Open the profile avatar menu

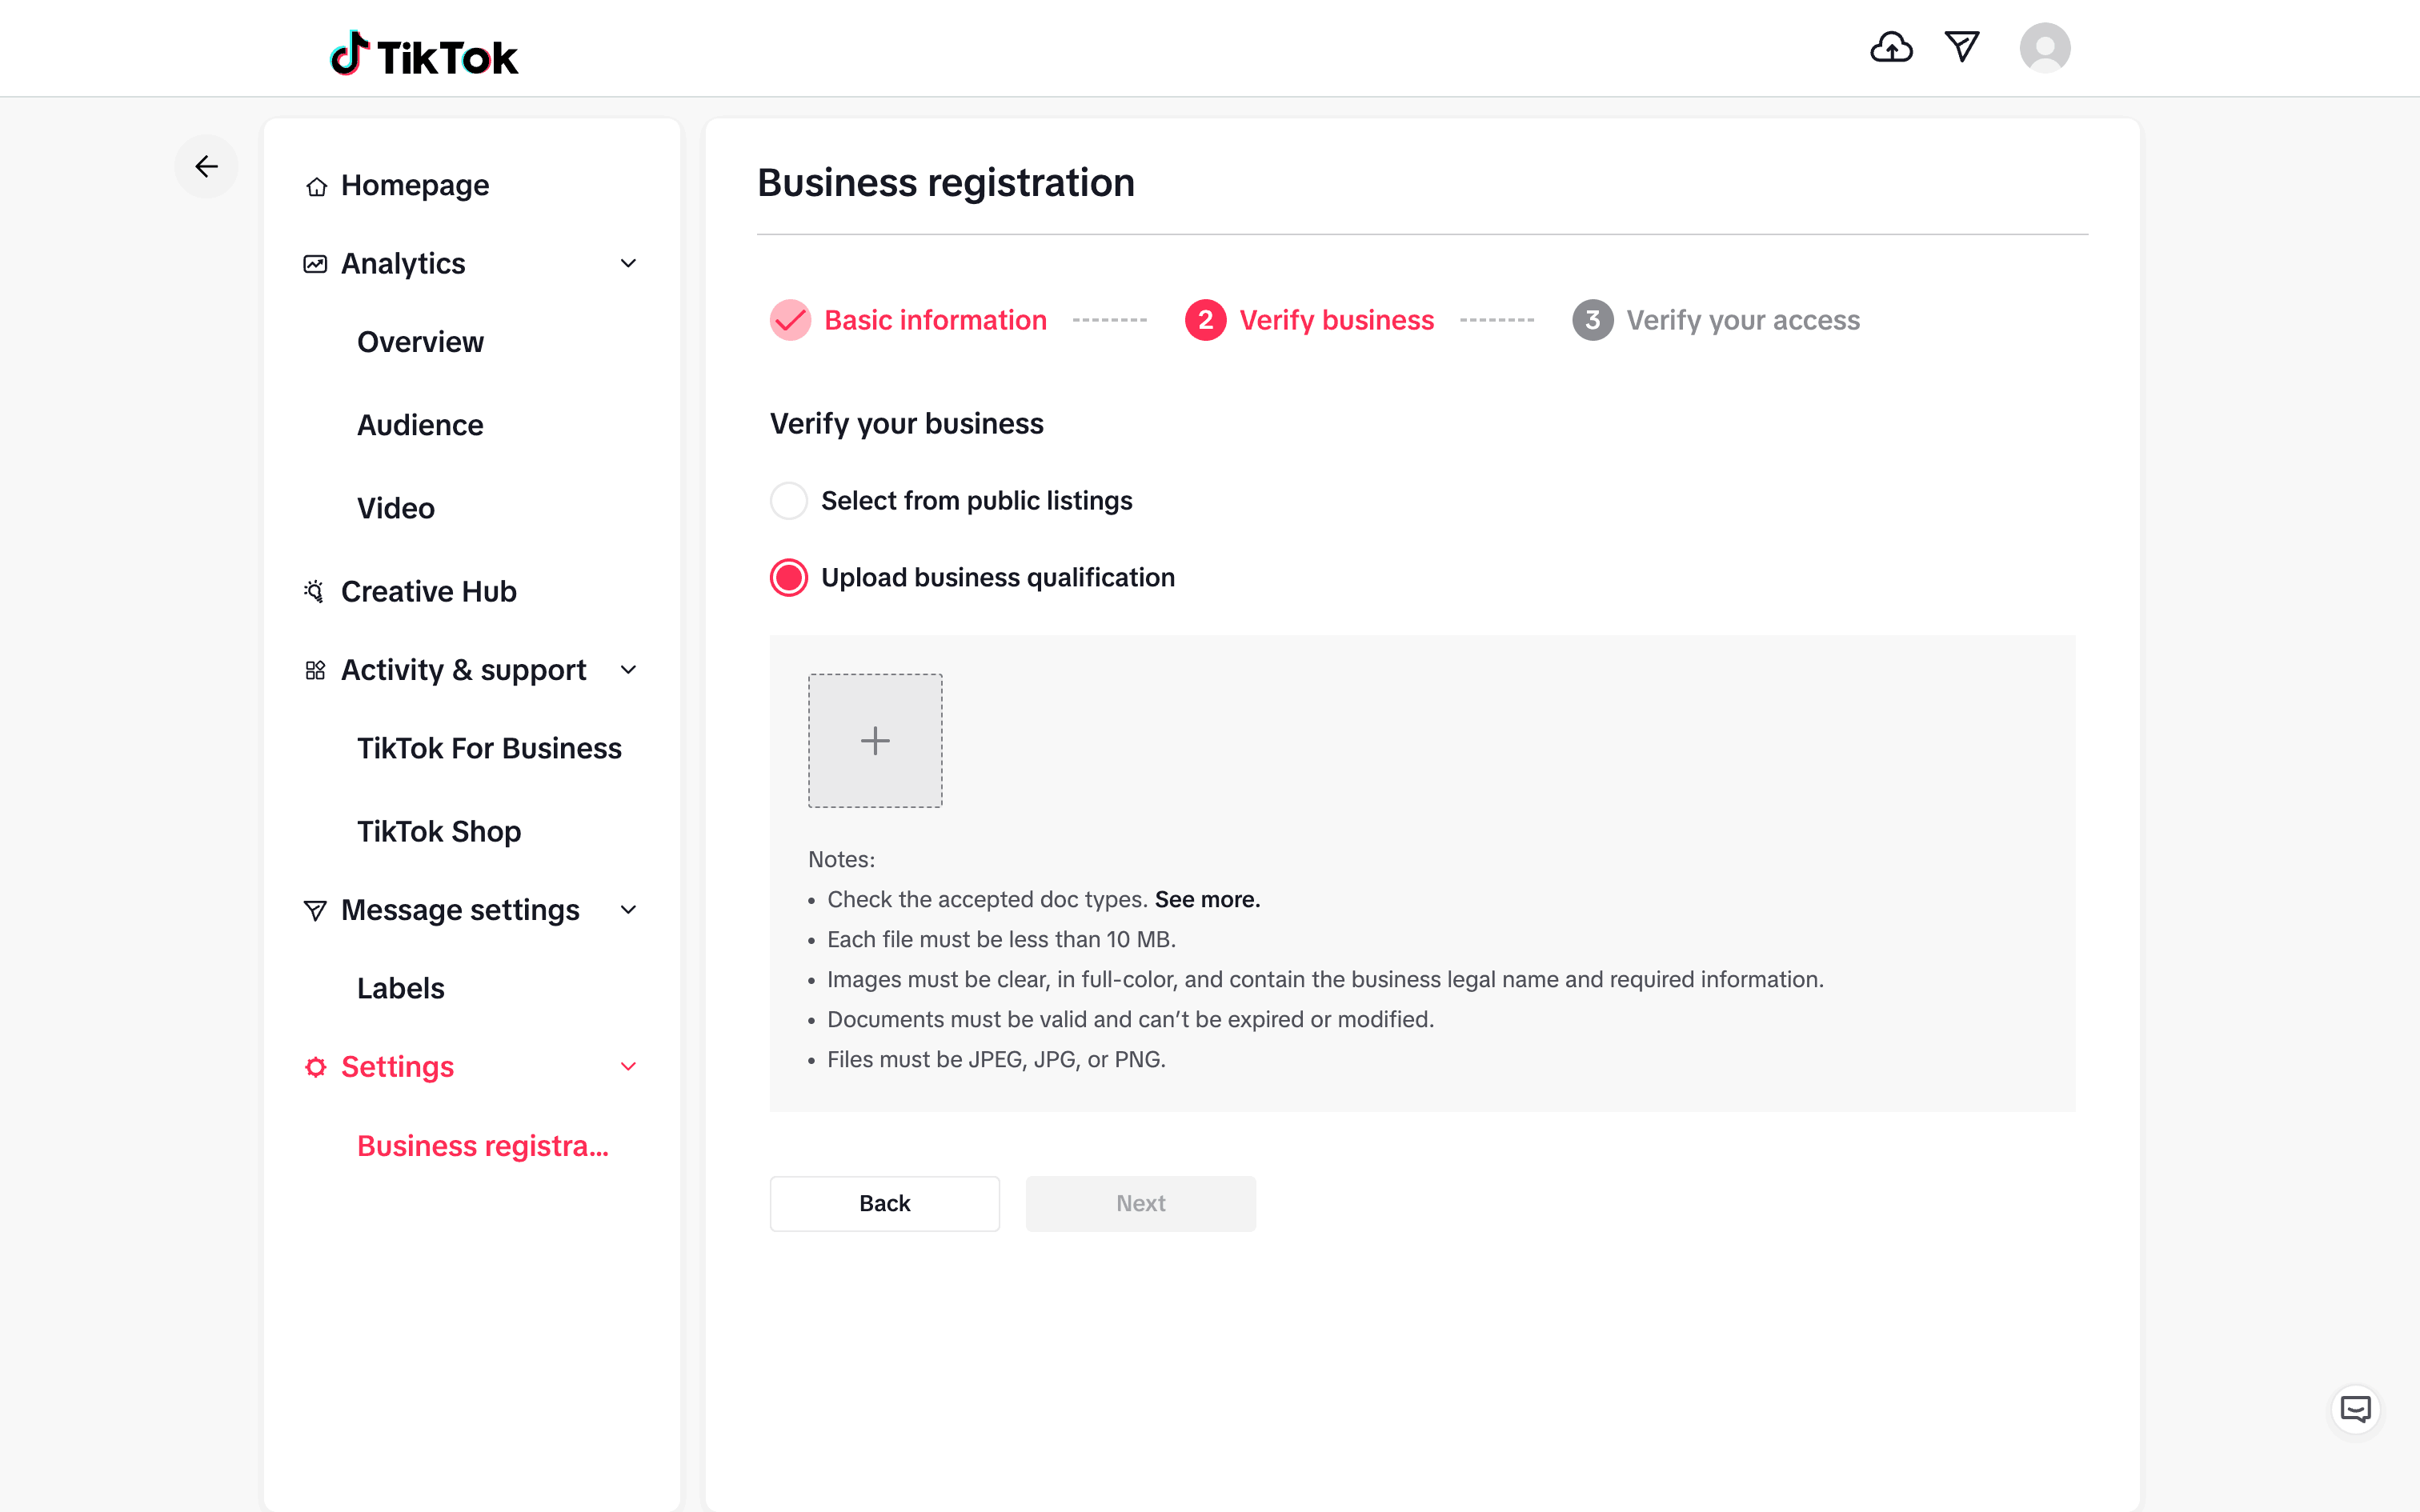click(2044, 48)
